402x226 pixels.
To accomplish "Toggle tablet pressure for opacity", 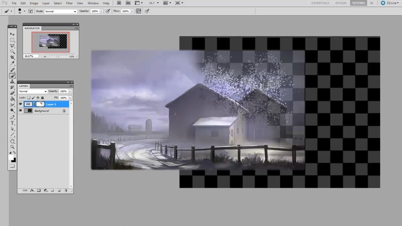I will coord(108,11).
